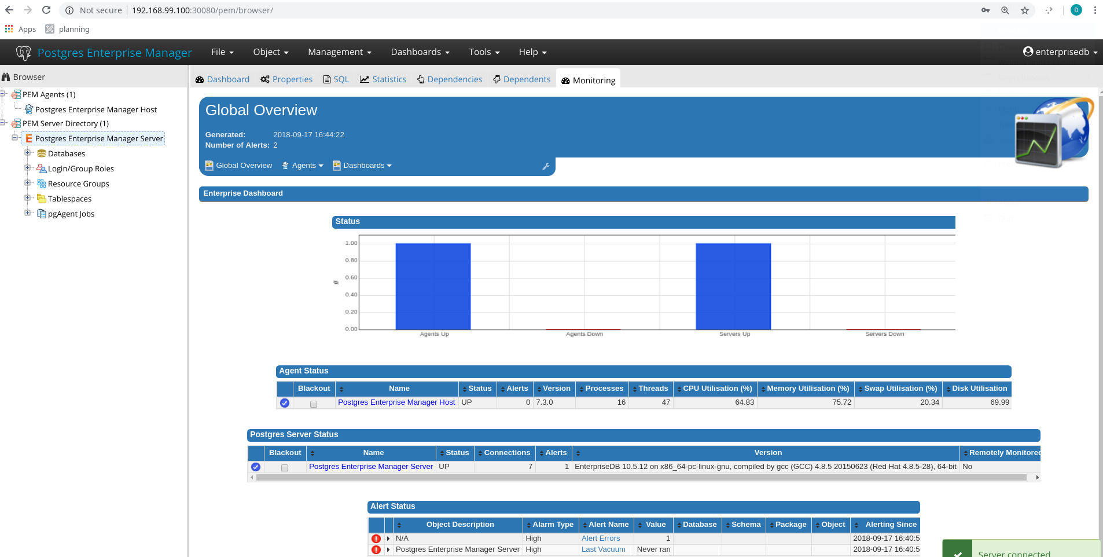1103x557 pixels.
Task: Expand the Databases tree node
Action: pyautogui.click(x=27, y=153)
